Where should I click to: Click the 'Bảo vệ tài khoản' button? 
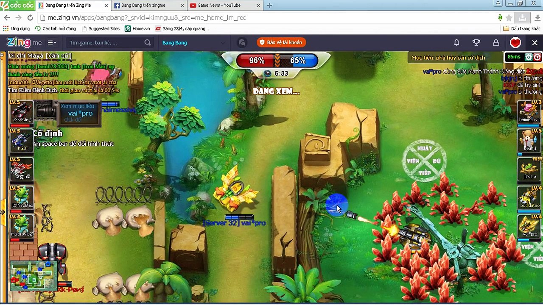[281, 42]
